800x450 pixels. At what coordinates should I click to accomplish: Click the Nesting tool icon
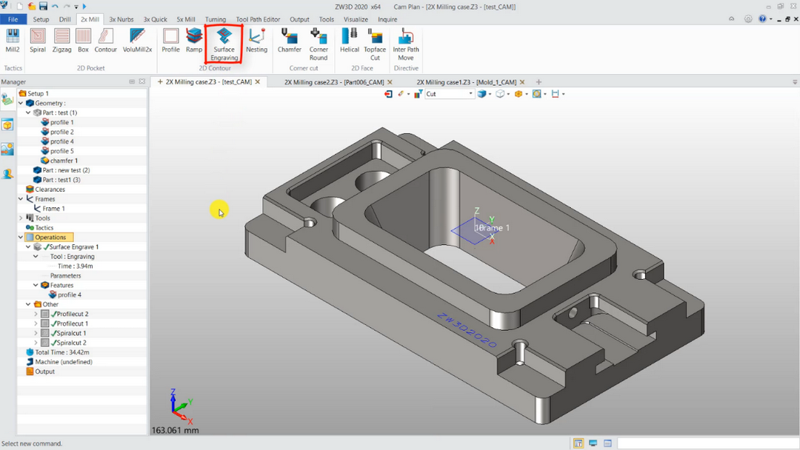256,41
